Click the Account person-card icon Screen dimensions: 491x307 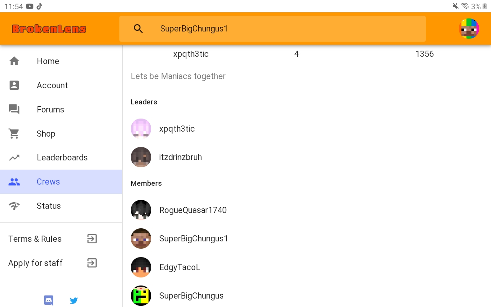click(14, 85)
